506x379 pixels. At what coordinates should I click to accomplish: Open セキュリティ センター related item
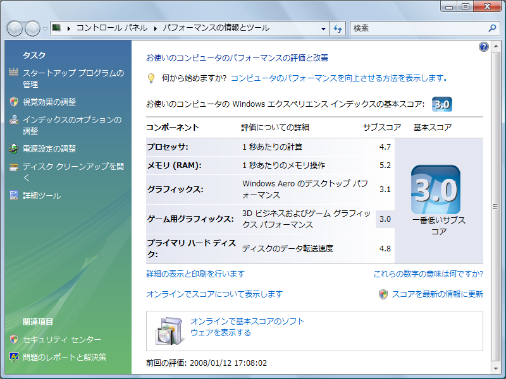[61, 339]
